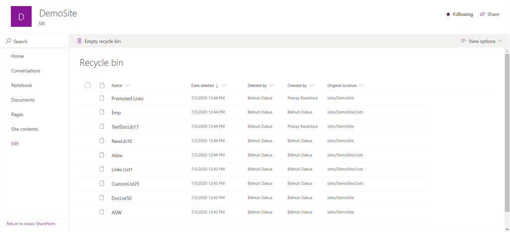Screen dimensions: 510x232
Task: Click the Following button label
Action: (x=463, y=14)
